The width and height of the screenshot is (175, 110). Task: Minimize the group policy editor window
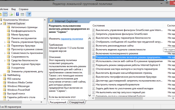coord(162,3)
